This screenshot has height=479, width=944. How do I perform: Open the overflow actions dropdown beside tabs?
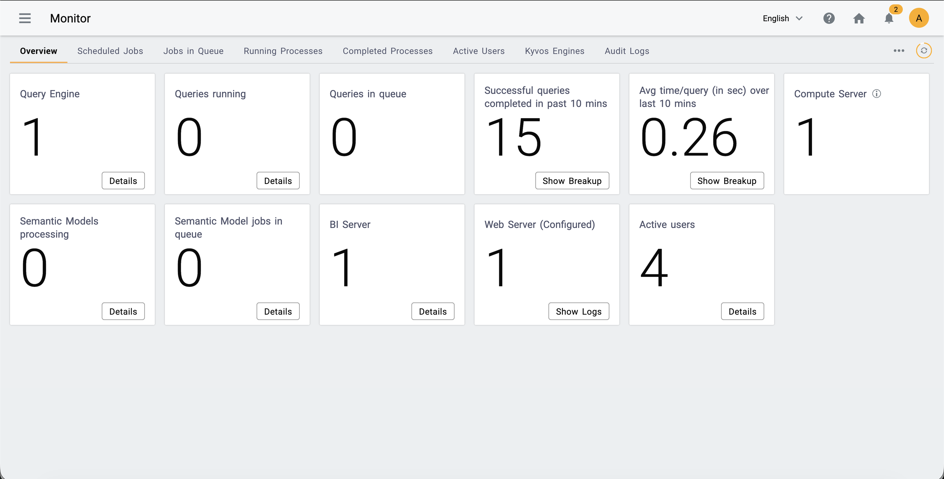tap(898, 51)
